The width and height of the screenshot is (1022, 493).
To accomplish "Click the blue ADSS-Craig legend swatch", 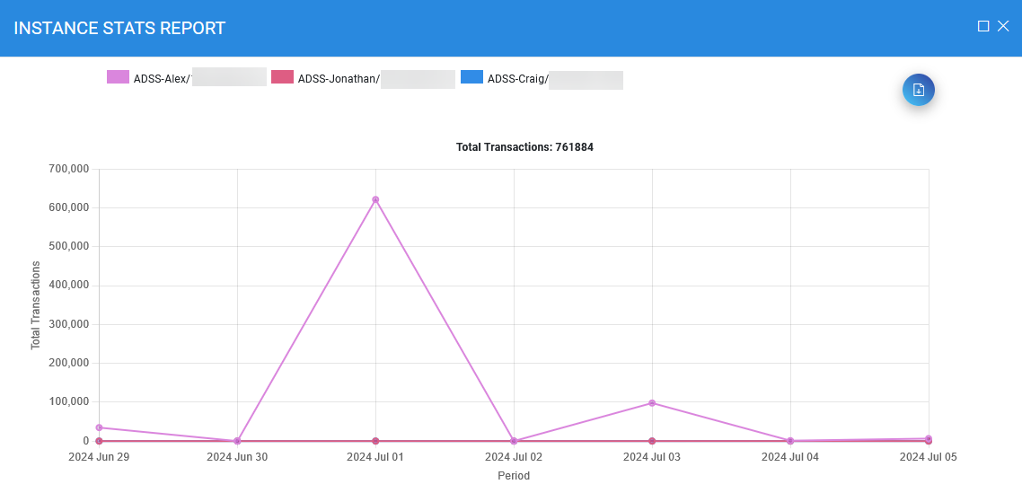I will coord(471,78).
